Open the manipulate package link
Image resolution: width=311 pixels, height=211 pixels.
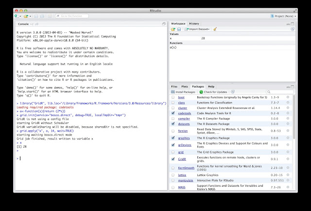coord(186,181)
